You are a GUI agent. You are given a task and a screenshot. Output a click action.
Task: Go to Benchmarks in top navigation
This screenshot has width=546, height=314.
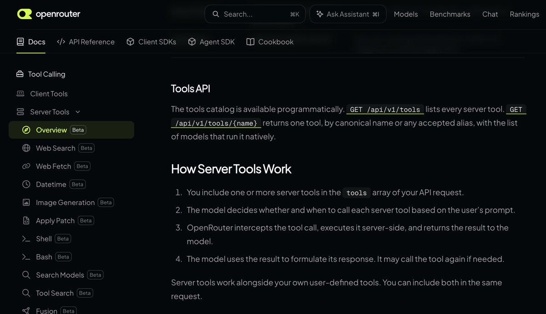pyautogui.click(x=450, y=14)
